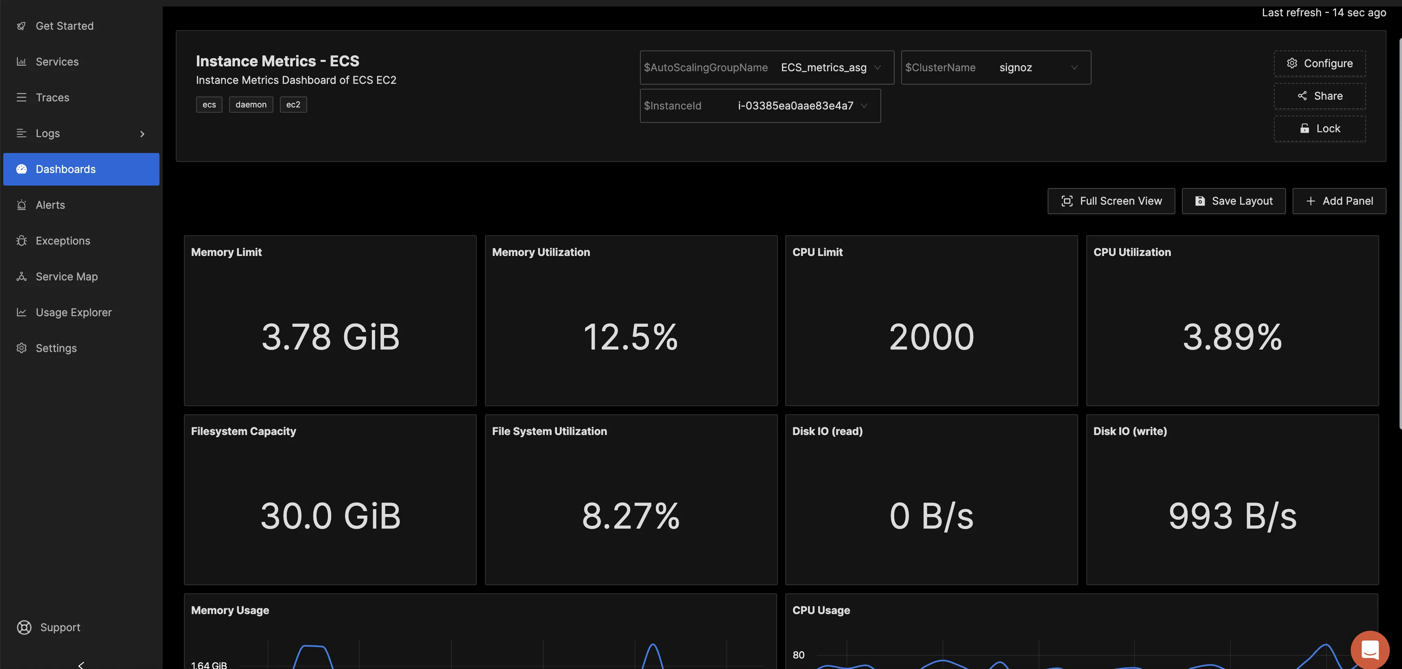
Task: Click the Exceptions bug icon
Action: pyautogui.click(x=21, y=240)
